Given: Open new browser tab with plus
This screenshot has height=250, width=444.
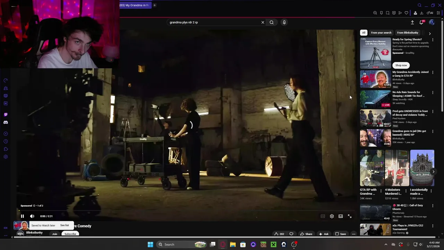Looking at the screenshot, I should (x=154, y=5).
